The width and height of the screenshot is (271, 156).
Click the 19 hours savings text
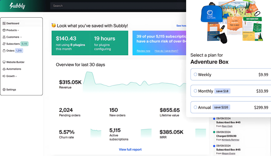105,38
